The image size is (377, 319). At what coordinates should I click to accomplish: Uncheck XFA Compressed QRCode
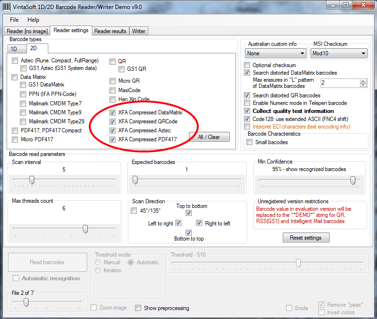[x=112, y=121]
